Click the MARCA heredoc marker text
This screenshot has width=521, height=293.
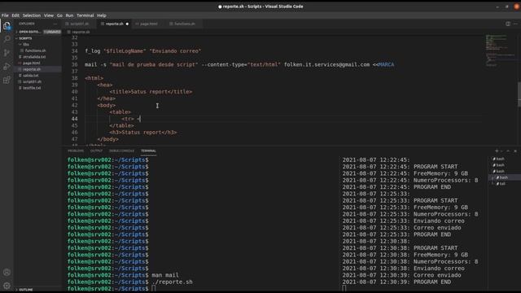click(x=386, y=64)
